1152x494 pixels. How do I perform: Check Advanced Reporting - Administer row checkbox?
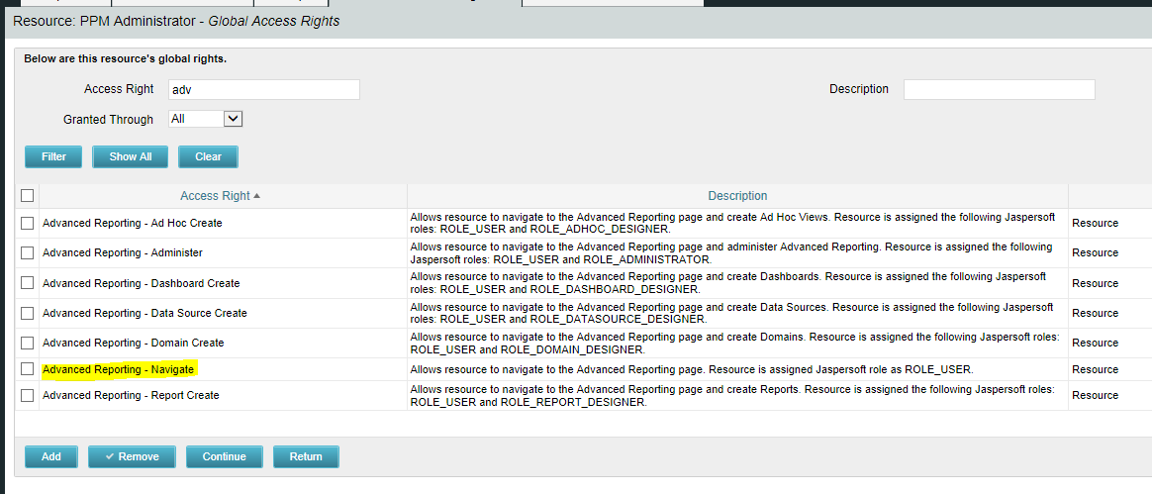[27, 252]
